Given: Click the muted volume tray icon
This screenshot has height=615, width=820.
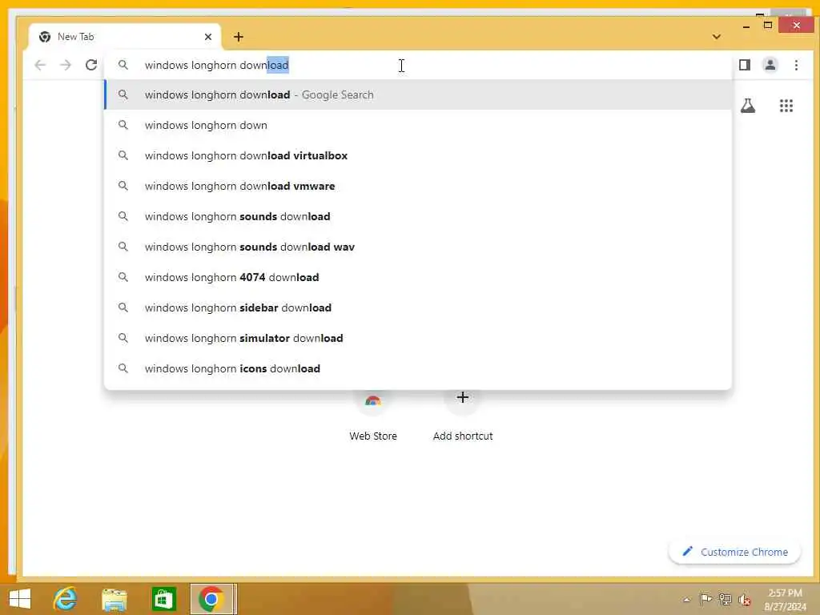Looking at the screenshot, I should tap(744, 600).
